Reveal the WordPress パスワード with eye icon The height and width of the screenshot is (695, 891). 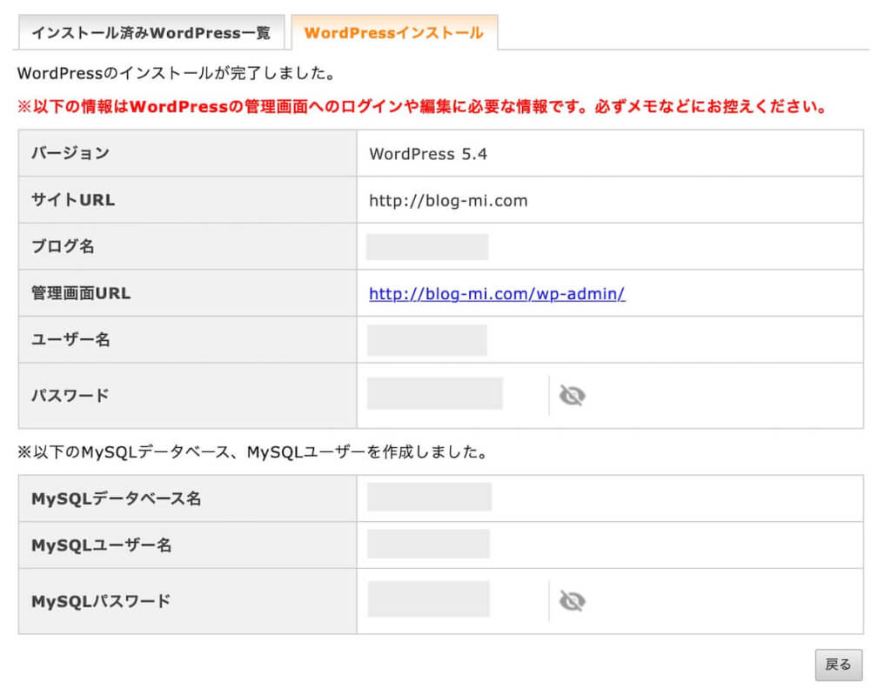(x=573, y=396)
